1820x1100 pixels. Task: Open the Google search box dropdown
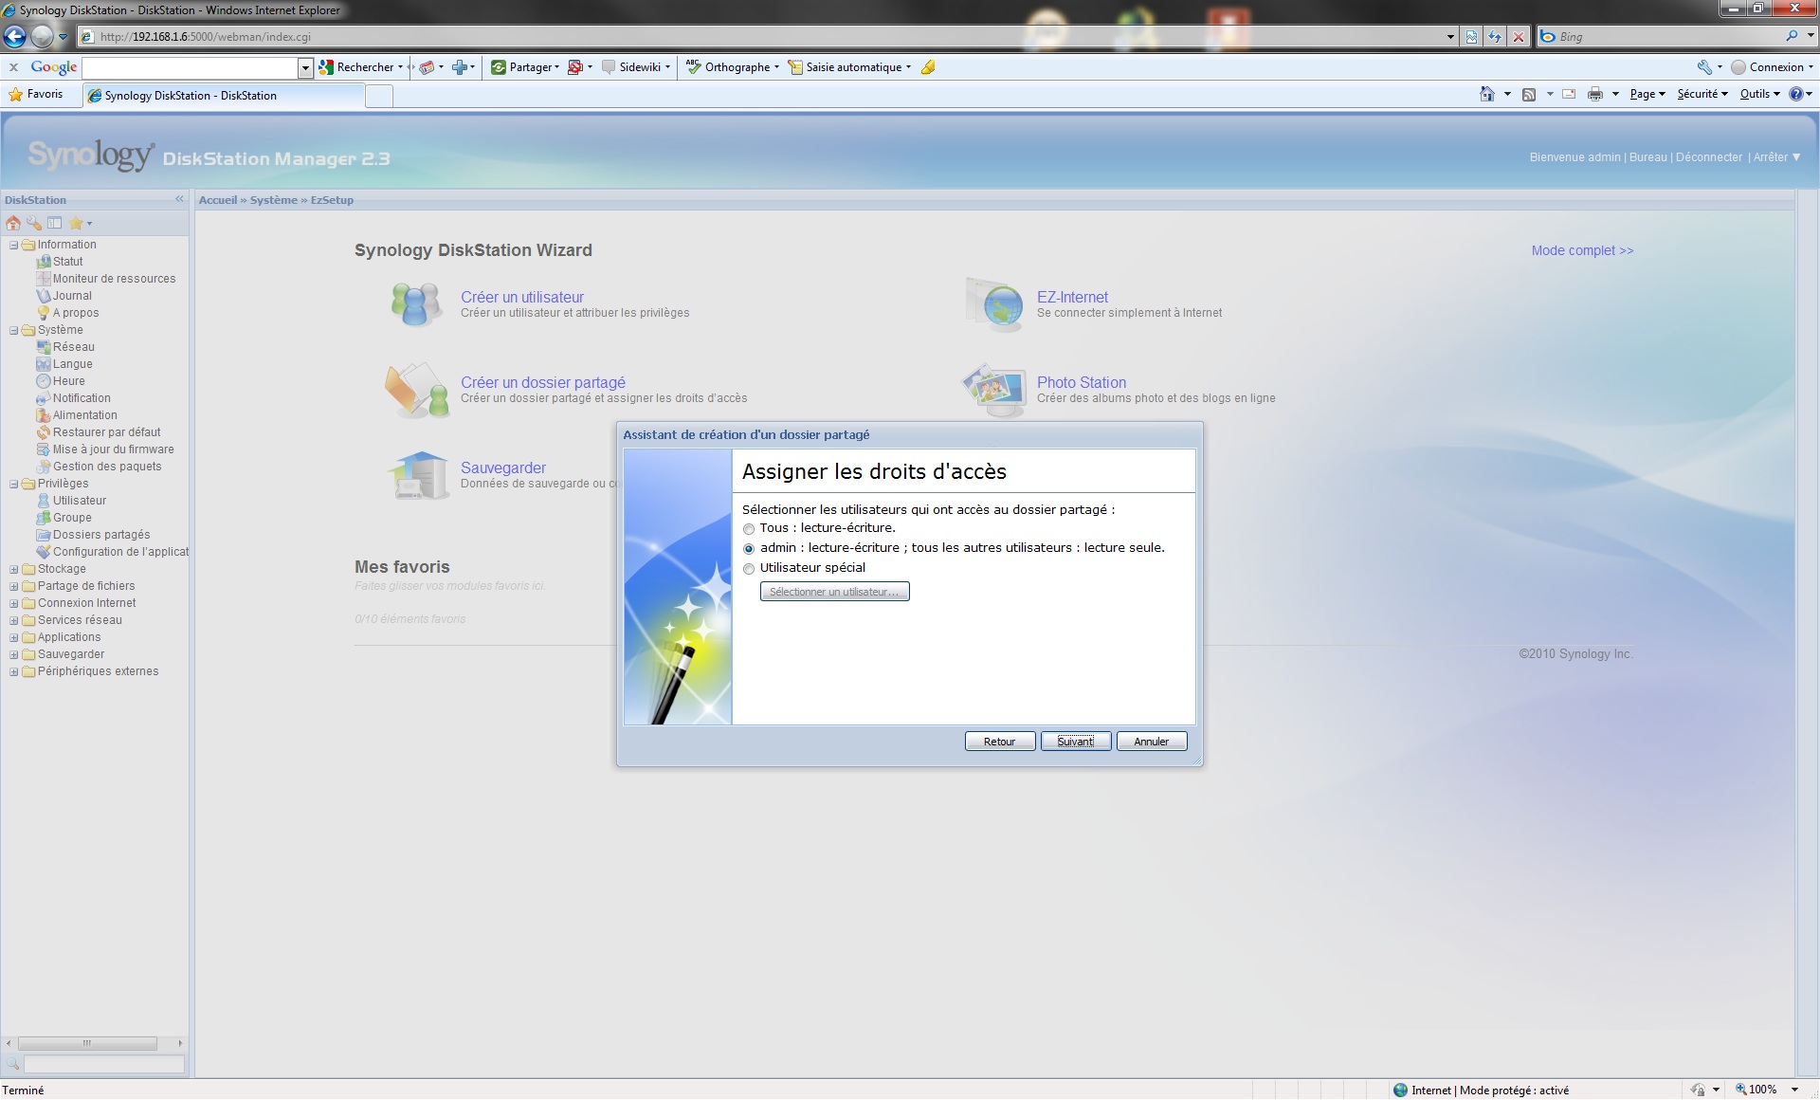click(x=305, y=67)
